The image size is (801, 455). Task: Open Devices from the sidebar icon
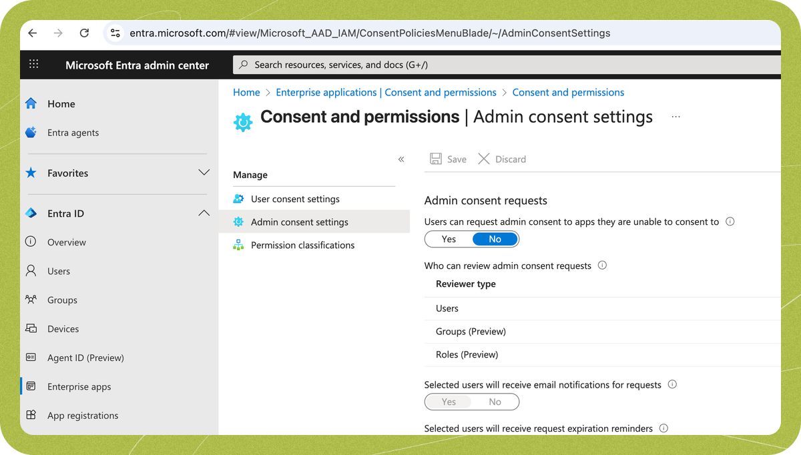[x=31, y=329]
